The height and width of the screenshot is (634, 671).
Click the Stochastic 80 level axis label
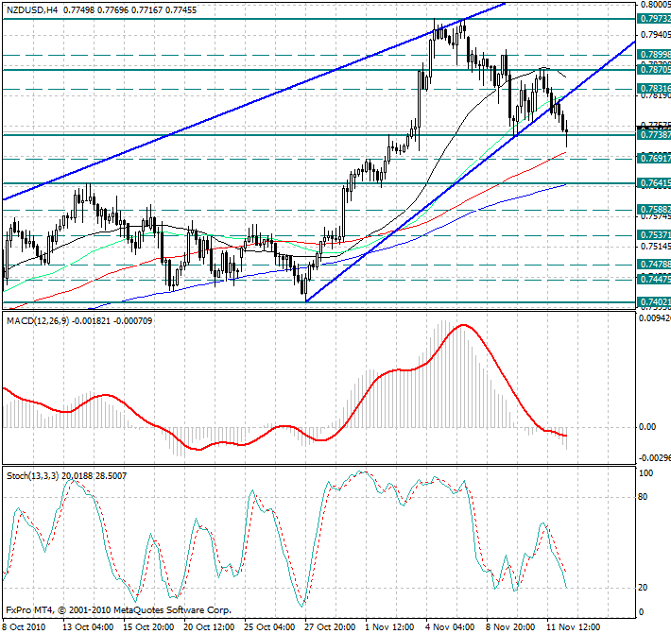(643, 497)
